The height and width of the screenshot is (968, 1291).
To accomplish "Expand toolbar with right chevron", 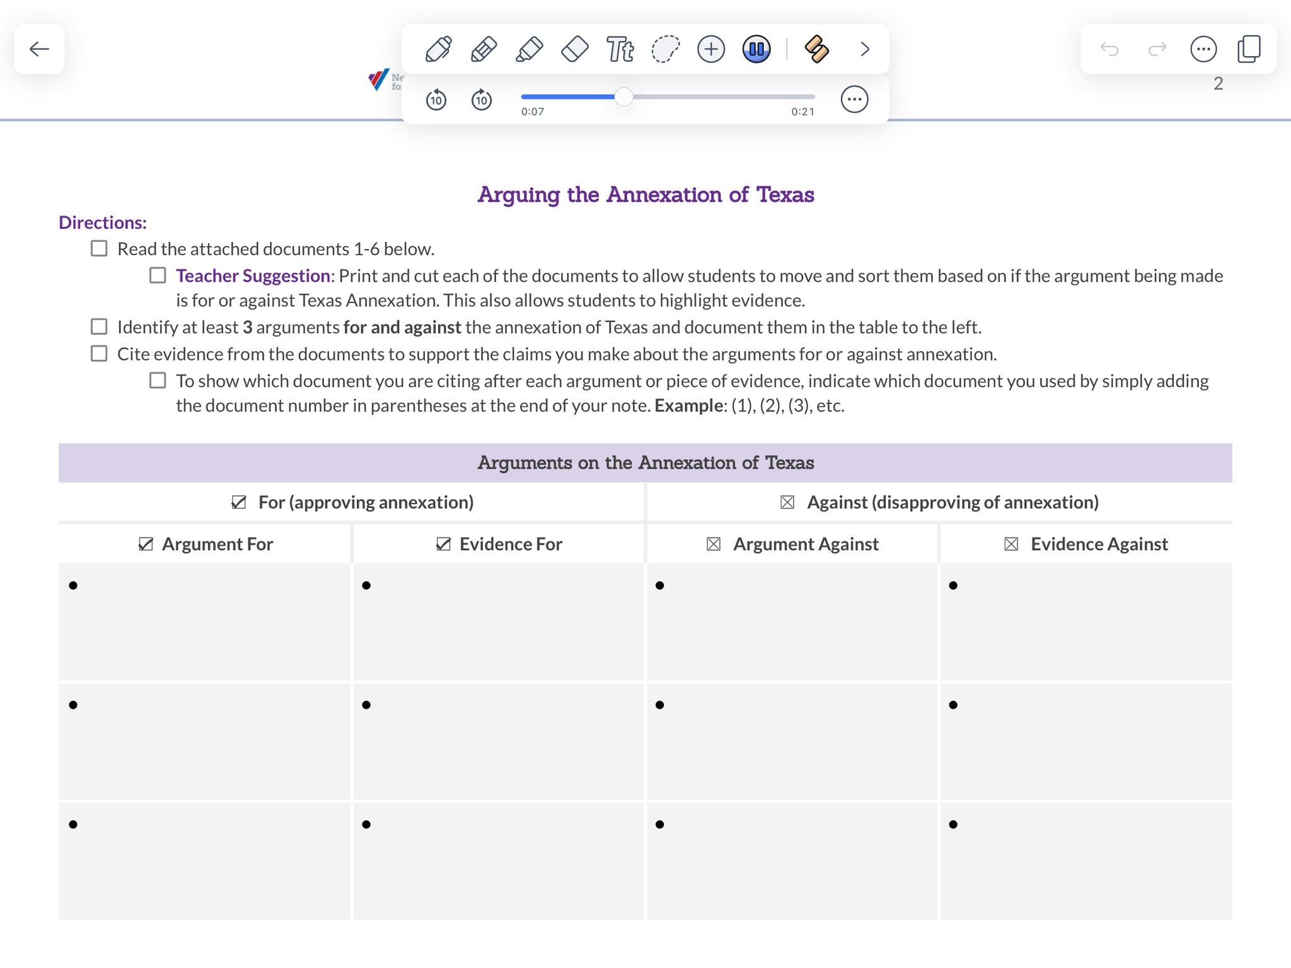I will [864, 49].
